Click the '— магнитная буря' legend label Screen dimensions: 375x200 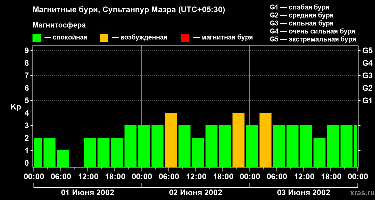[223, 37]
